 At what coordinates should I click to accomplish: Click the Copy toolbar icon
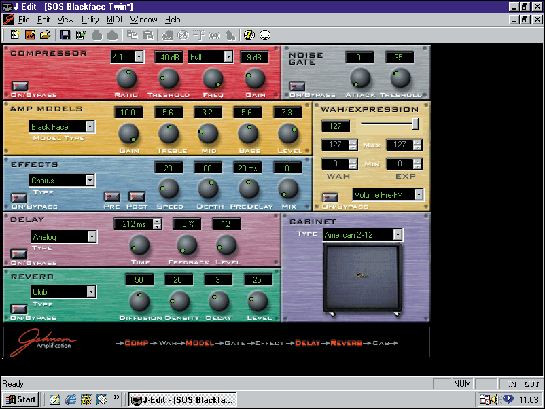point(132,35)
